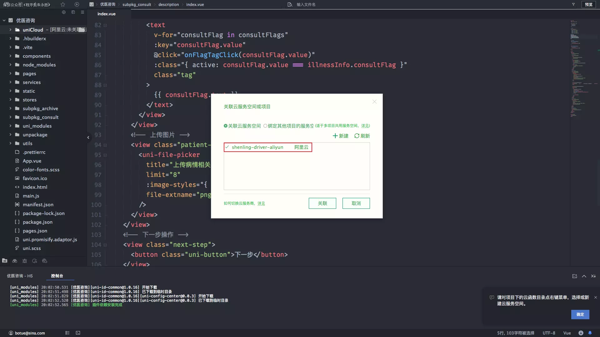The height and width of the screenshot is (337, 600).
Task: Click the favorite star icon in toolbar
Action: [x=63, y=4]
